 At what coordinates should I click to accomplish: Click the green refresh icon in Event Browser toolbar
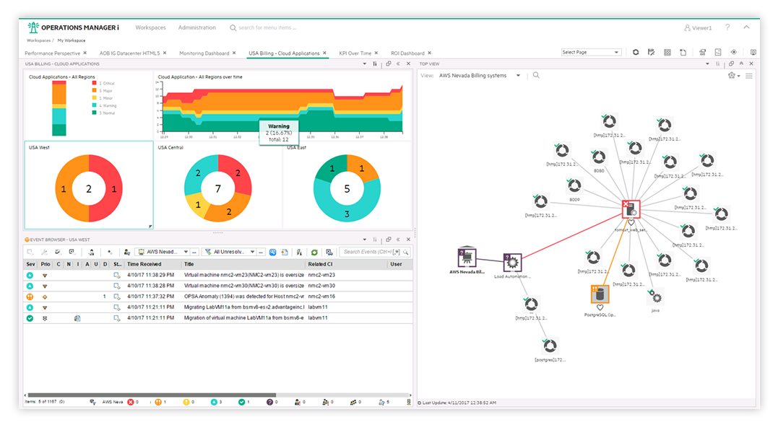pos(314,252)
